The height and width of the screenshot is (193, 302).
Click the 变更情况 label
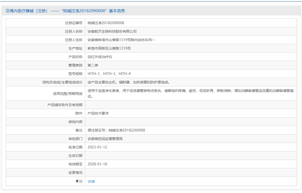coord(75,173)
